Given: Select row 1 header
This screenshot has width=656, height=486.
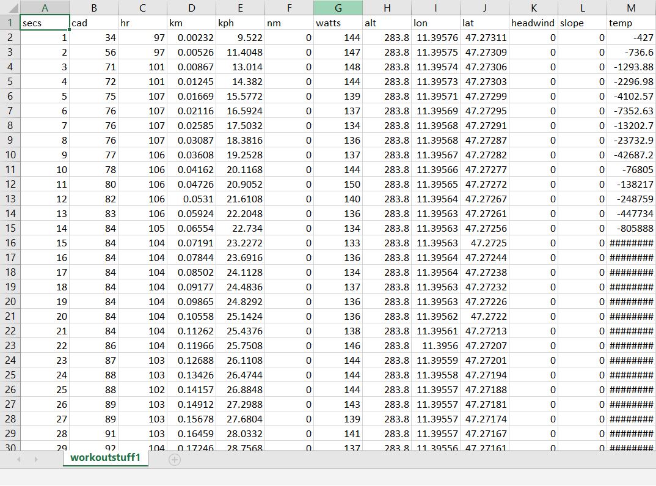Looking at the screenshot, I should point(10,23).
